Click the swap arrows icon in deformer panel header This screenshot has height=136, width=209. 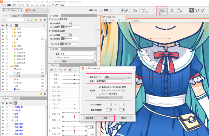[15, 103]
